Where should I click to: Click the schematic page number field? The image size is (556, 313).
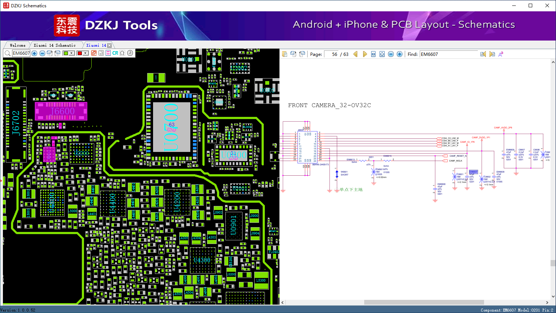click(331, 54)
